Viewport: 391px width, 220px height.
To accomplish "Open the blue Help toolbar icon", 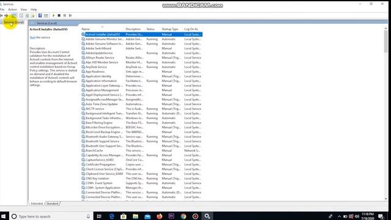I will 40,15.
